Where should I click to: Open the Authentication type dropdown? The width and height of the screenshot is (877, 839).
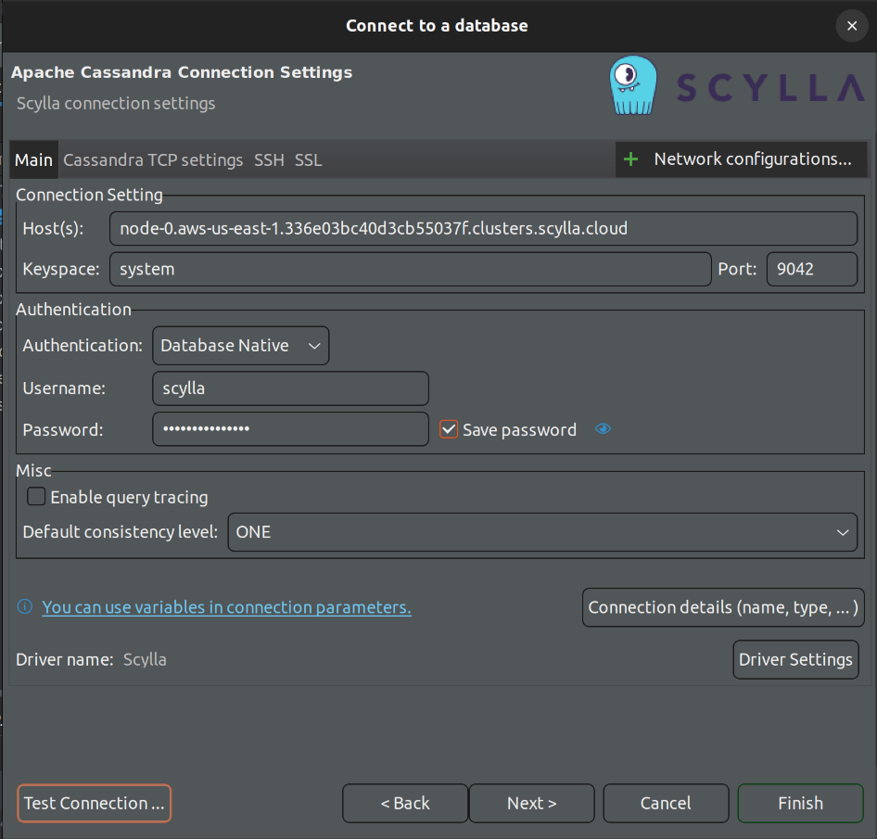click(240, 346)
